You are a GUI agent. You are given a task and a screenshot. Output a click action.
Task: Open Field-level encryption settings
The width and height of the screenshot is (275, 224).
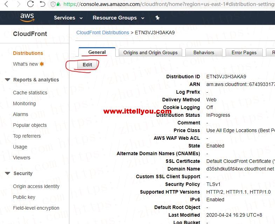coord(36,208)
